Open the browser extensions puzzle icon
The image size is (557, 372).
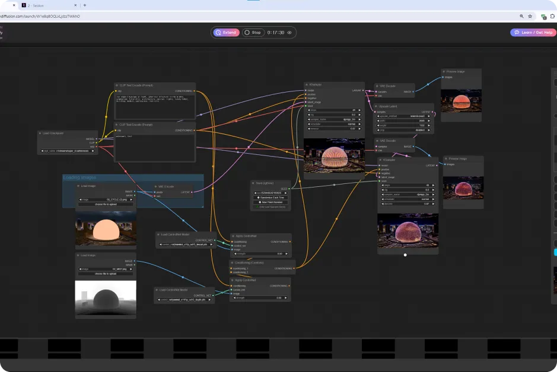coord(552,16)
